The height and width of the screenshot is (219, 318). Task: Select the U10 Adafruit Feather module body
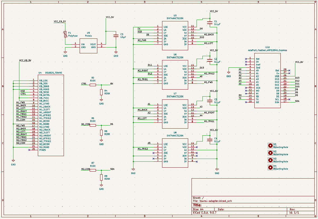point(267,81)
